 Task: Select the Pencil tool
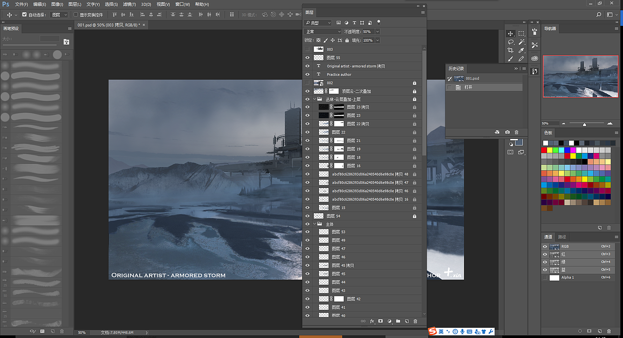pos(521,59)
